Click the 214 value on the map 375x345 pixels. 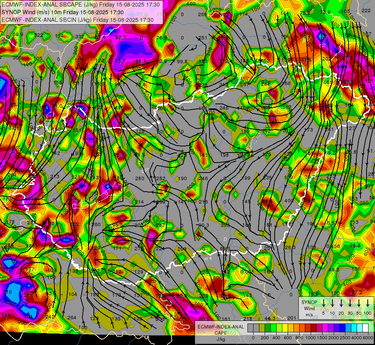pyautogui.click(x=139, y=202)
